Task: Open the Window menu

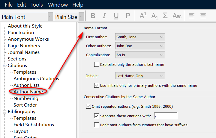Action: click(58, 5)
